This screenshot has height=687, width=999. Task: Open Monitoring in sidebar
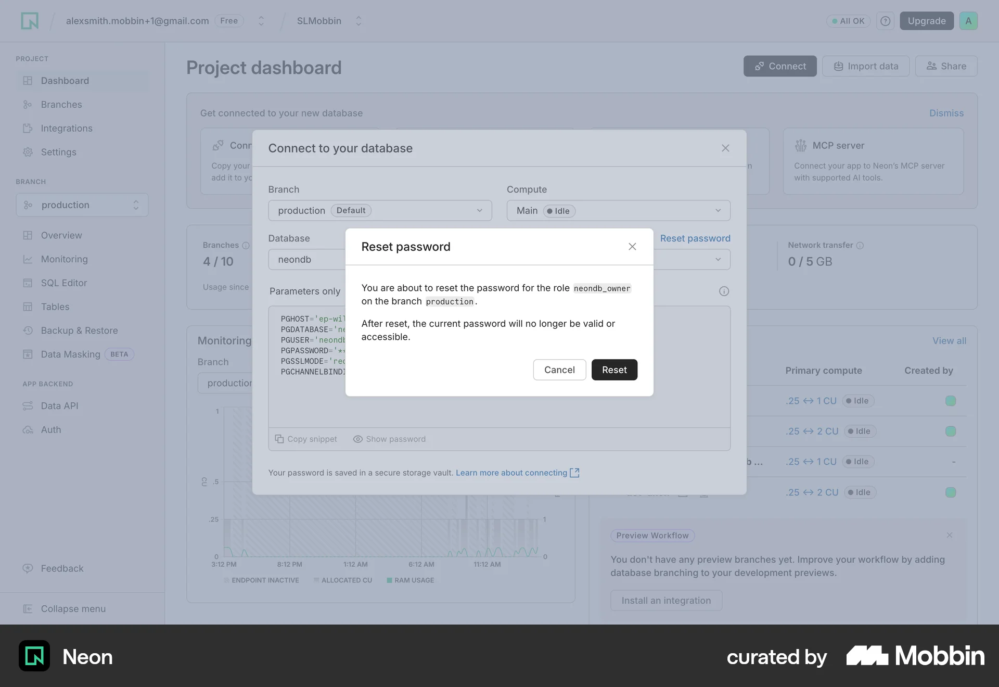(82, 259)
